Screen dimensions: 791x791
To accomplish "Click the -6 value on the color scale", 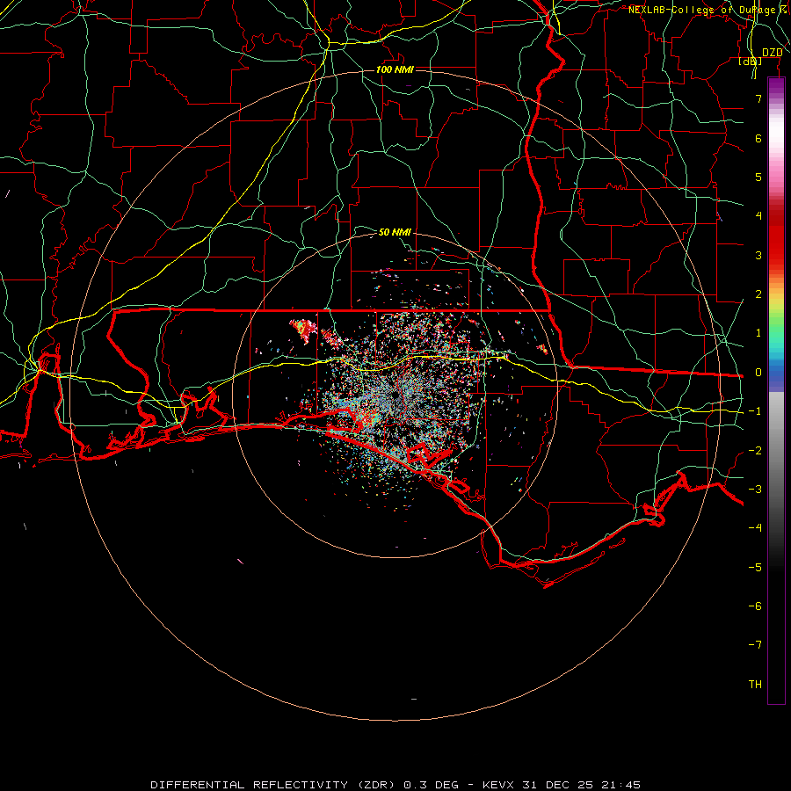I will pyautogui.click(x=755, y=606).
